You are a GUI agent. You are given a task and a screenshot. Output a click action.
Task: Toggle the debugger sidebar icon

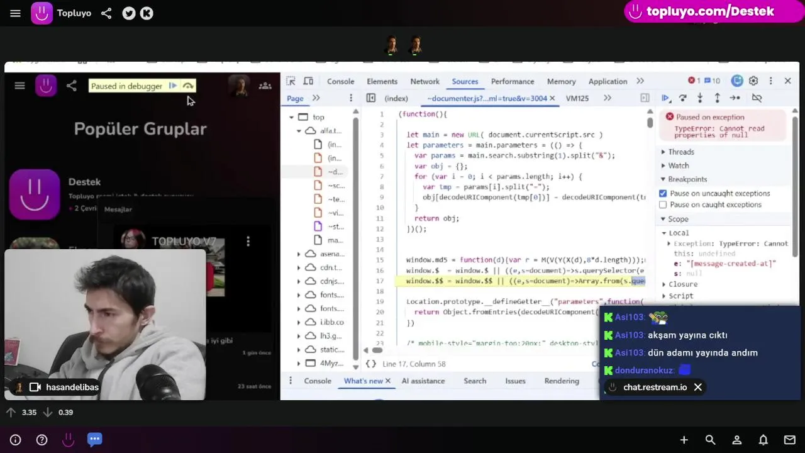tap(645, 98)
